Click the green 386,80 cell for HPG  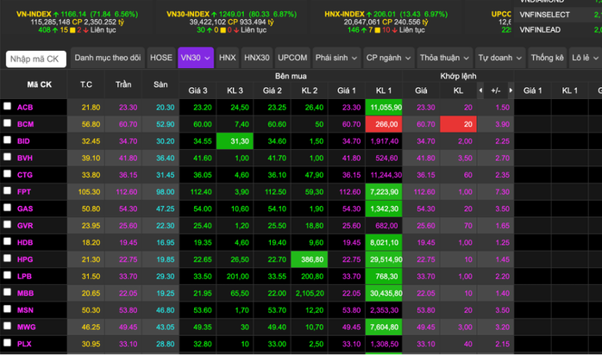310,259
